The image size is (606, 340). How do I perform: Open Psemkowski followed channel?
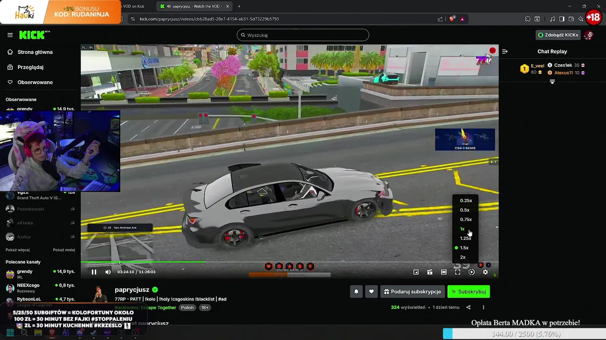click(40, 209)
